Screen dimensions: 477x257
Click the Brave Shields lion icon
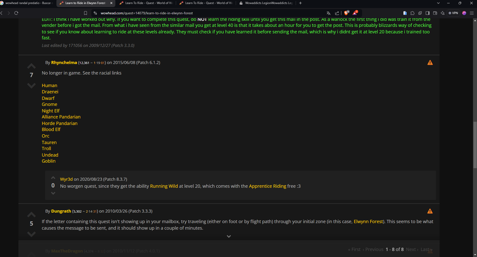(x=346, y=13)
